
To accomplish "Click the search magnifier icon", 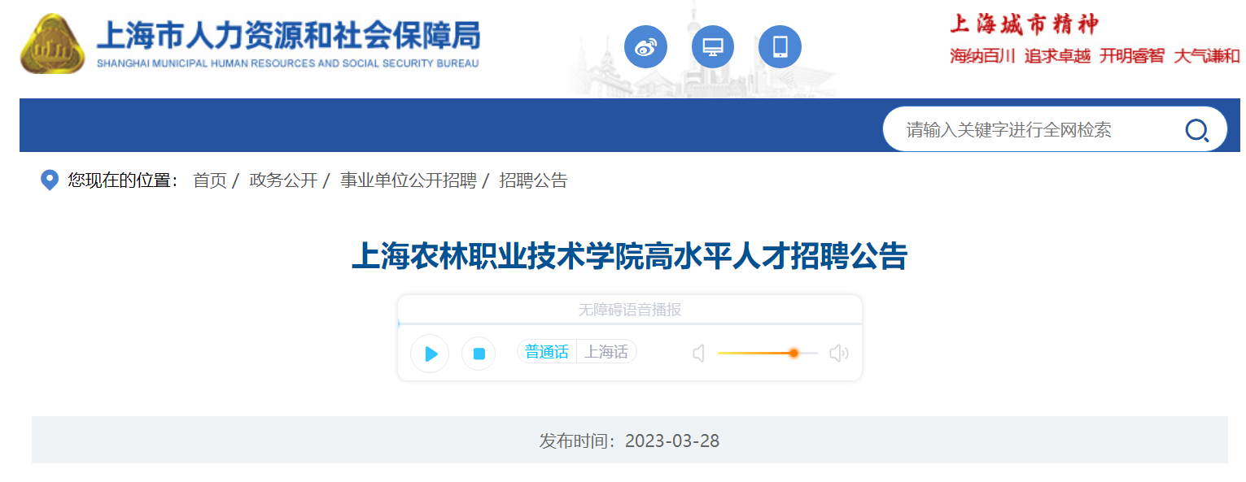I will point(1196,130).
